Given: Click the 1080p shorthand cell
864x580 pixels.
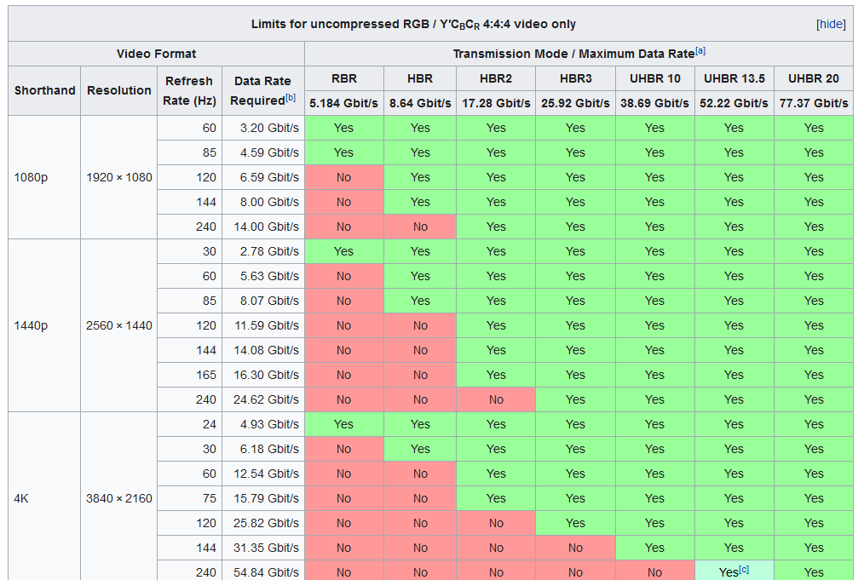Looking at the screenshot, I should coord(44,177).
